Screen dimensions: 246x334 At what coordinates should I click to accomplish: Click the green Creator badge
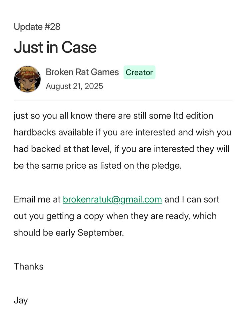(139, 72)
